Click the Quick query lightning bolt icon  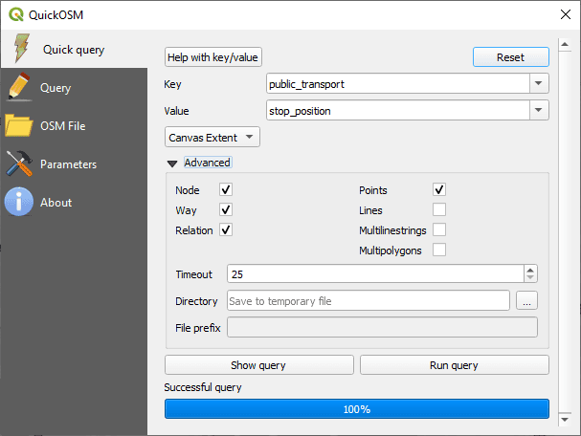tap(19, 50)
